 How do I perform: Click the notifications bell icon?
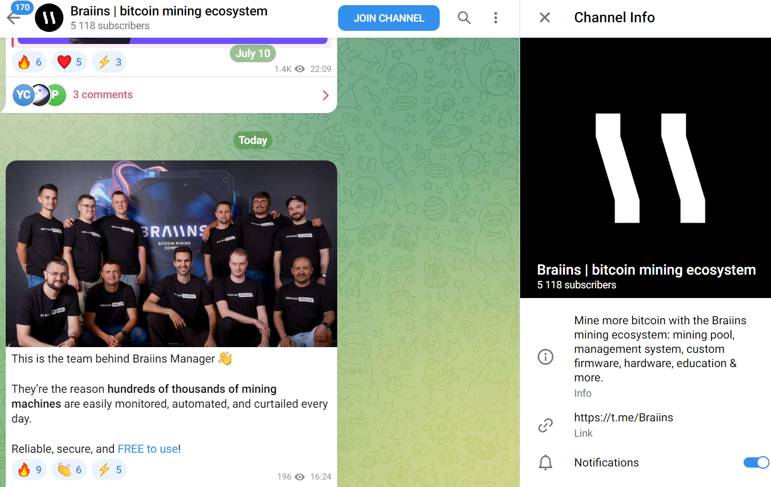pyautogui.click(x=546, y=462)
